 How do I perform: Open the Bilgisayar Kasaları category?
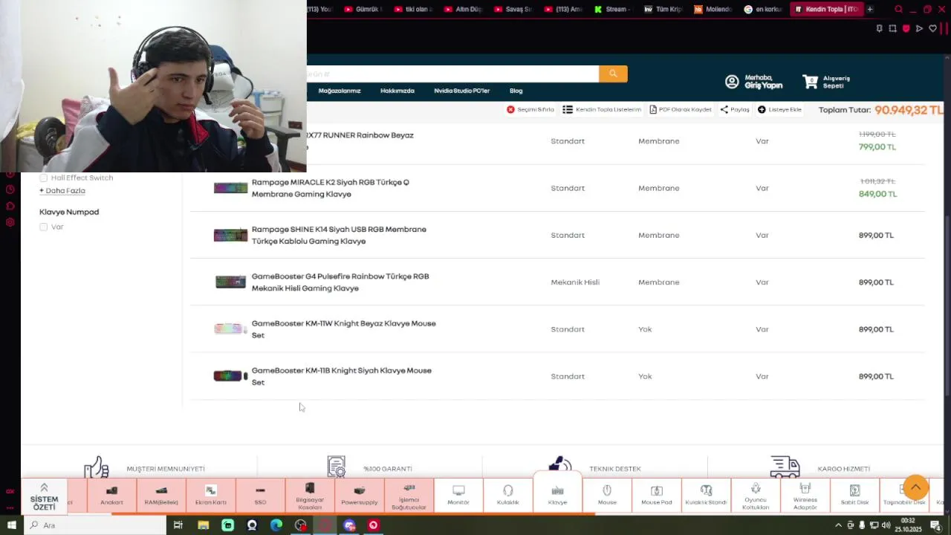click(310, 496)
